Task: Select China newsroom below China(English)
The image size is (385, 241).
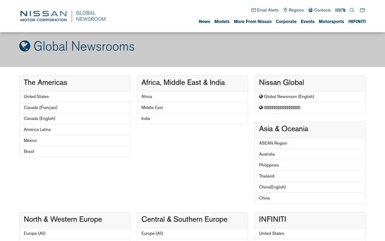Action: [x=310, y=198]
